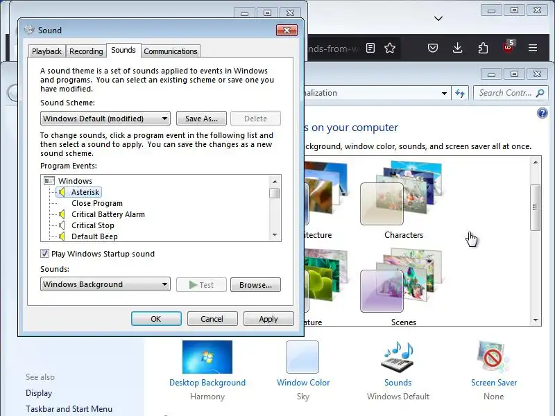This screenshot has height=416, width=555.
Task: Select the Default Beep event
Action: (x=94, y=236)
